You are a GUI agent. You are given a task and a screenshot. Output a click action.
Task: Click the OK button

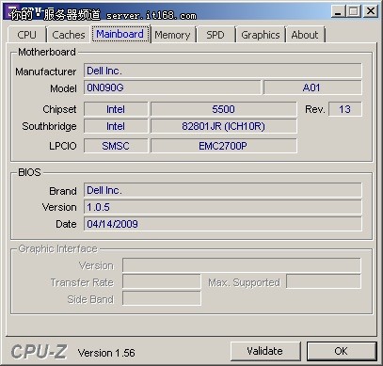(342, 351)
